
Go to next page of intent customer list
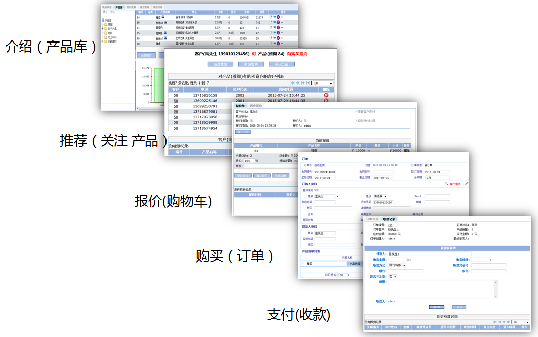click(303, 83)
